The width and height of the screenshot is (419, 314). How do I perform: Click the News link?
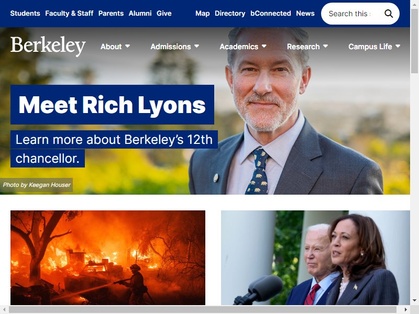305,14
